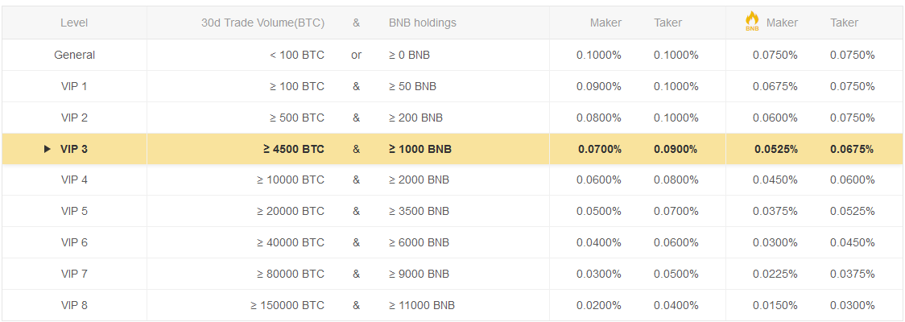905x322 pixels.
Task: Click the '≥ 0 BNB' holdings cell
Action: [409, 56]
